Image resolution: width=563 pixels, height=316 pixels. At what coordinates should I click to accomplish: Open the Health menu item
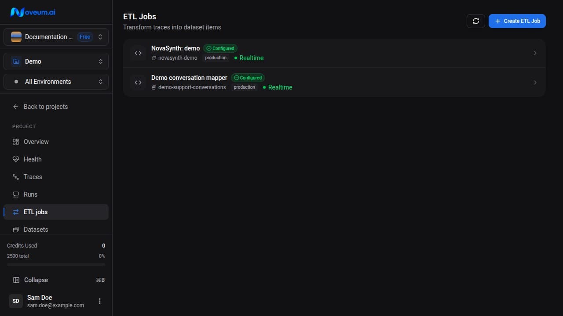[x=56, y=159]
